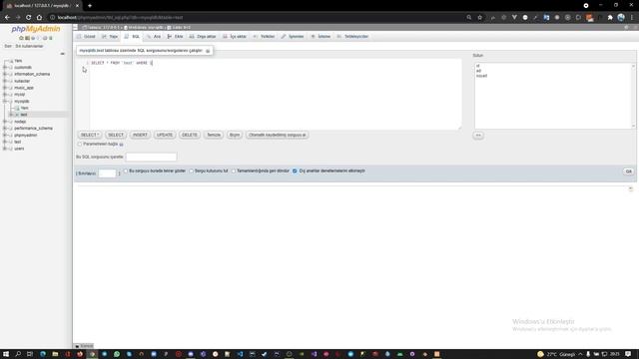Open the Ekle tab

coord(176,37)
